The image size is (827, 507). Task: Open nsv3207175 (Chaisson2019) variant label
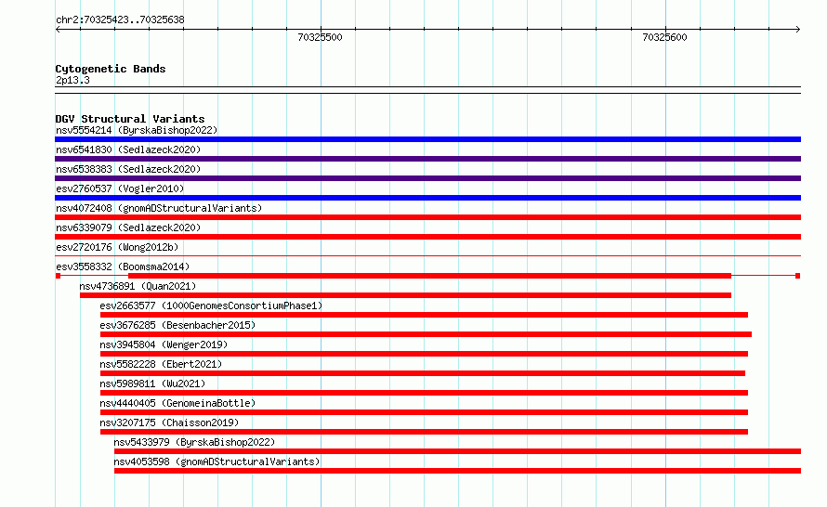tap(169, 422)
